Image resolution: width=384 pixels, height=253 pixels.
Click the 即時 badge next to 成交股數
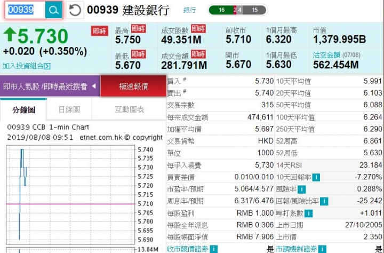198,29
